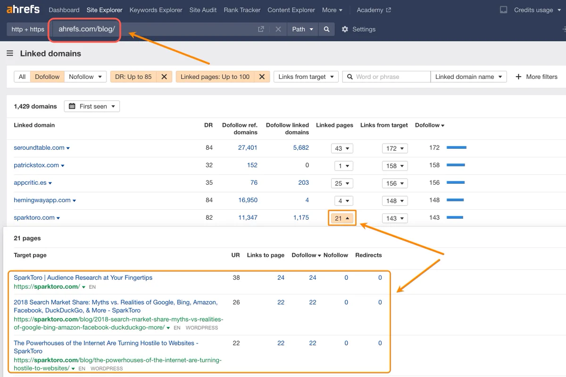Open the More menu in top navigation
Viewport: 566px width, 377px height.
point(332,9)
